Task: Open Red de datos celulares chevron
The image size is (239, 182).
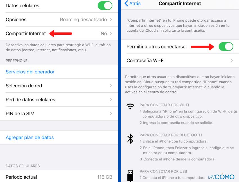Action: coord(111,100)
